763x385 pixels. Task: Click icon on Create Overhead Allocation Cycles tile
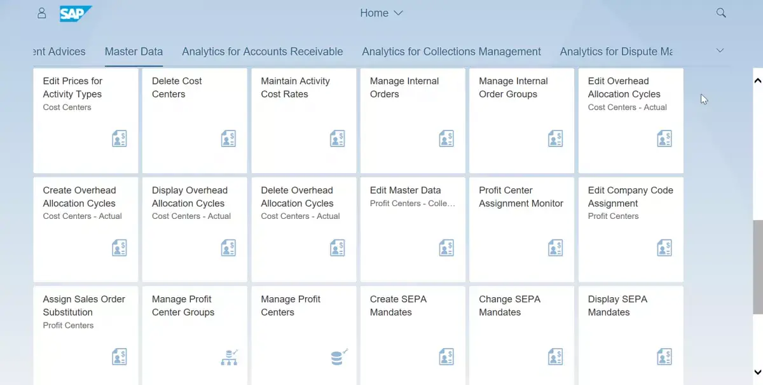pos(120,248)
